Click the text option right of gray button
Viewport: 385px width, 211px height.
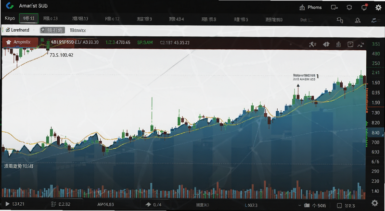77,30
